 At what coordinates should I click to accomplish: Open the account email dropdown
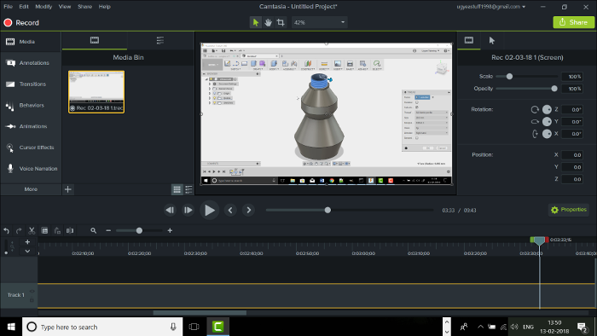(x=490, y=7)
